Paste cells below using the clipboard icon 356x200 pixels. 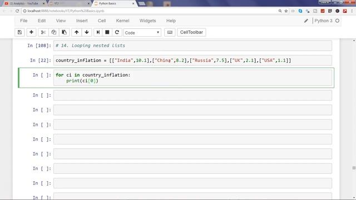(x=65, y=32)
